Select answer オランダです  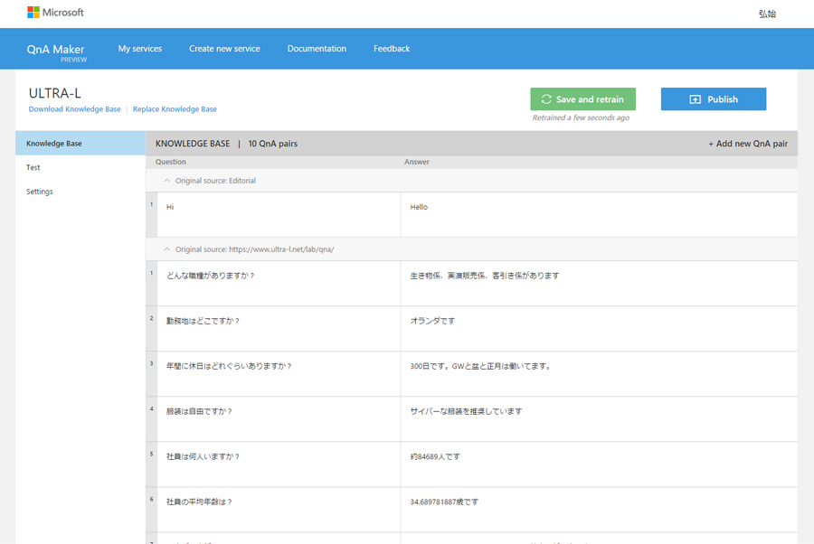pyautogui.click(x=599, y=329)
